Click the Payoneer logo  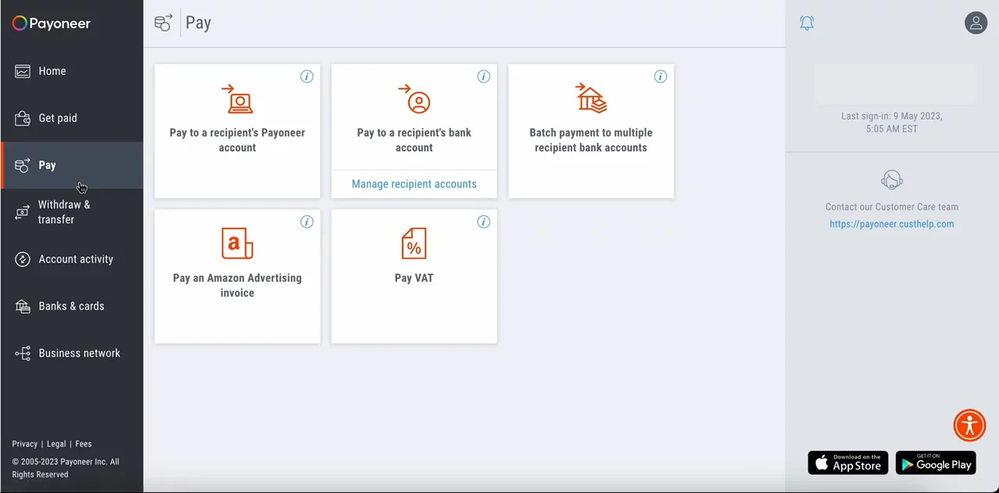coord(52,23)
